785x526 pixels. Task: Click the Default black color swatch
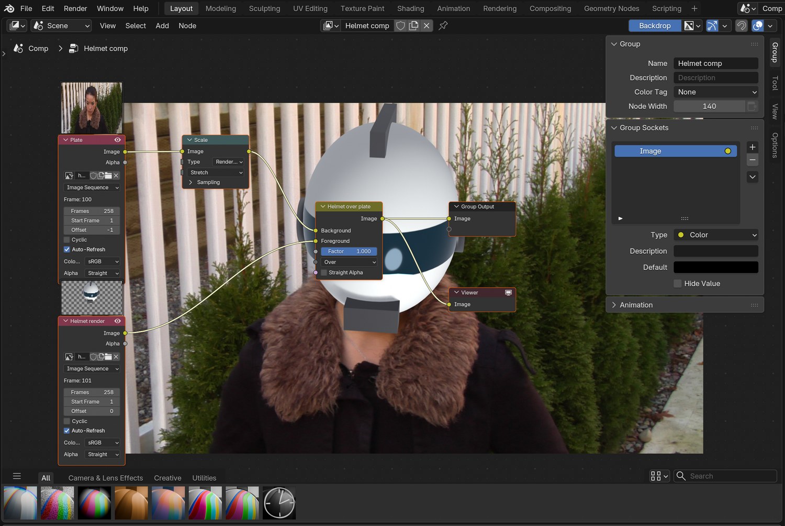(716, 267)
